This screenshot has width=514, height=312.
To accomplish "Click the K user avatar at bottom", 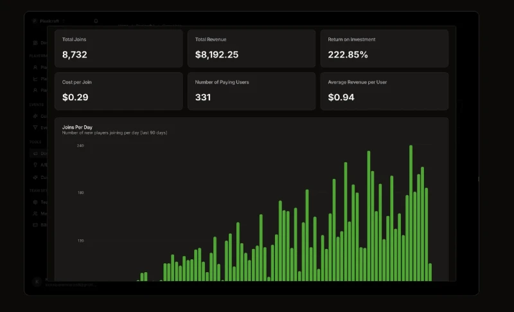I will pos(37,282).
